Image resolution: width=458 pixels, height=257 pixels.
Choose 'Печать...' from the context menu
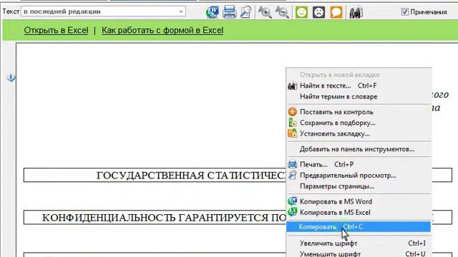click(359, 164)
